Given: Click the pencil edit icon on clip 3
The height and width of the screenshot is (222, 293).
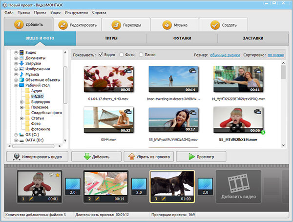Looking at the screenshot, I should 164,199.
